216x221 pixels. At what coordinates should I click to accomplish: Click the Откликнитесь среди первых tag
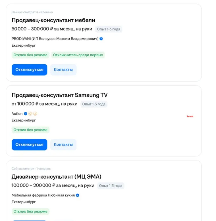[78, 55]
